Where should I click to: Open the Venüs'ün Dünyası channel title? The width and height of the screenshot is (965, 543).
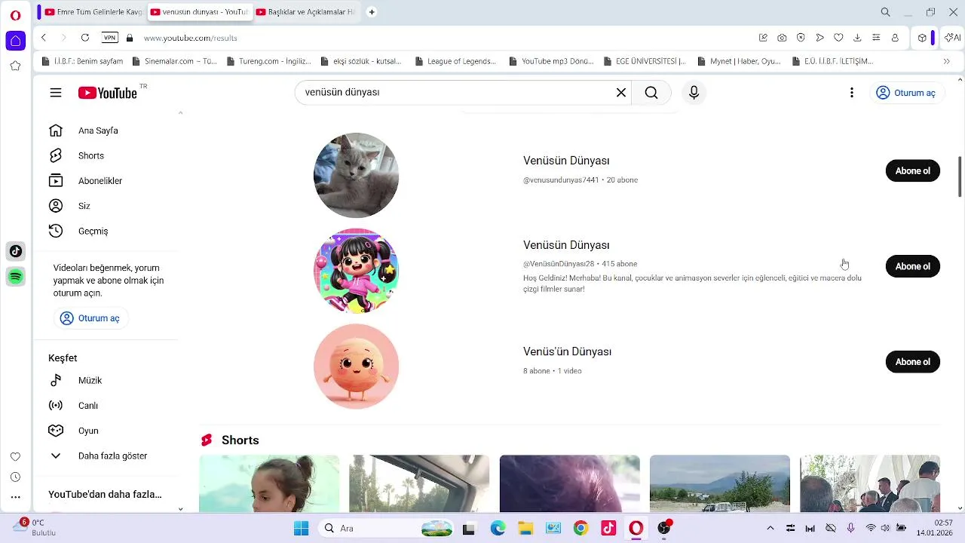[x=567, y=351]
